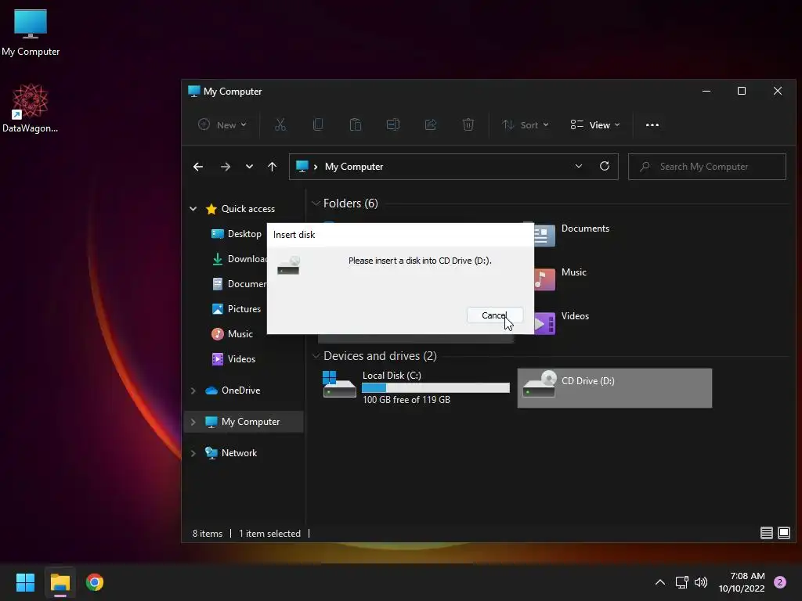The width and height of the screenshot is (802, 601).
Task: Click the Rename icon in toolbar
Action: pos(393,124)
